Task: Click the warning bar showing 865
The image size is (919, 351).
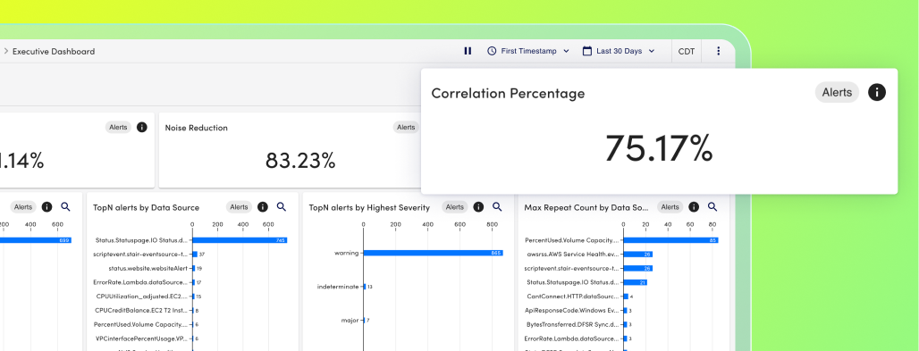Action: 433,253
